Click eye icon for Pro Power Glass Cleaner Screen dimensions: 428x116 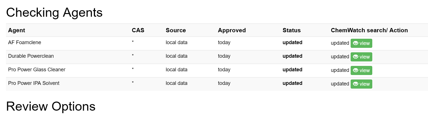click(355, 70)
